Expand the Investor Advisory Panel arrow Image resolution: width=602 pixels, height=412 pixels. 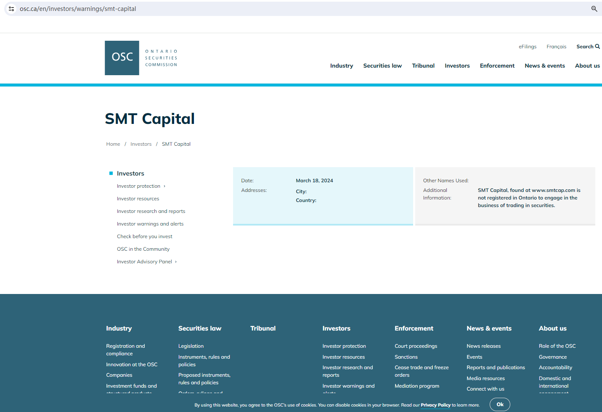pos(176,262)
